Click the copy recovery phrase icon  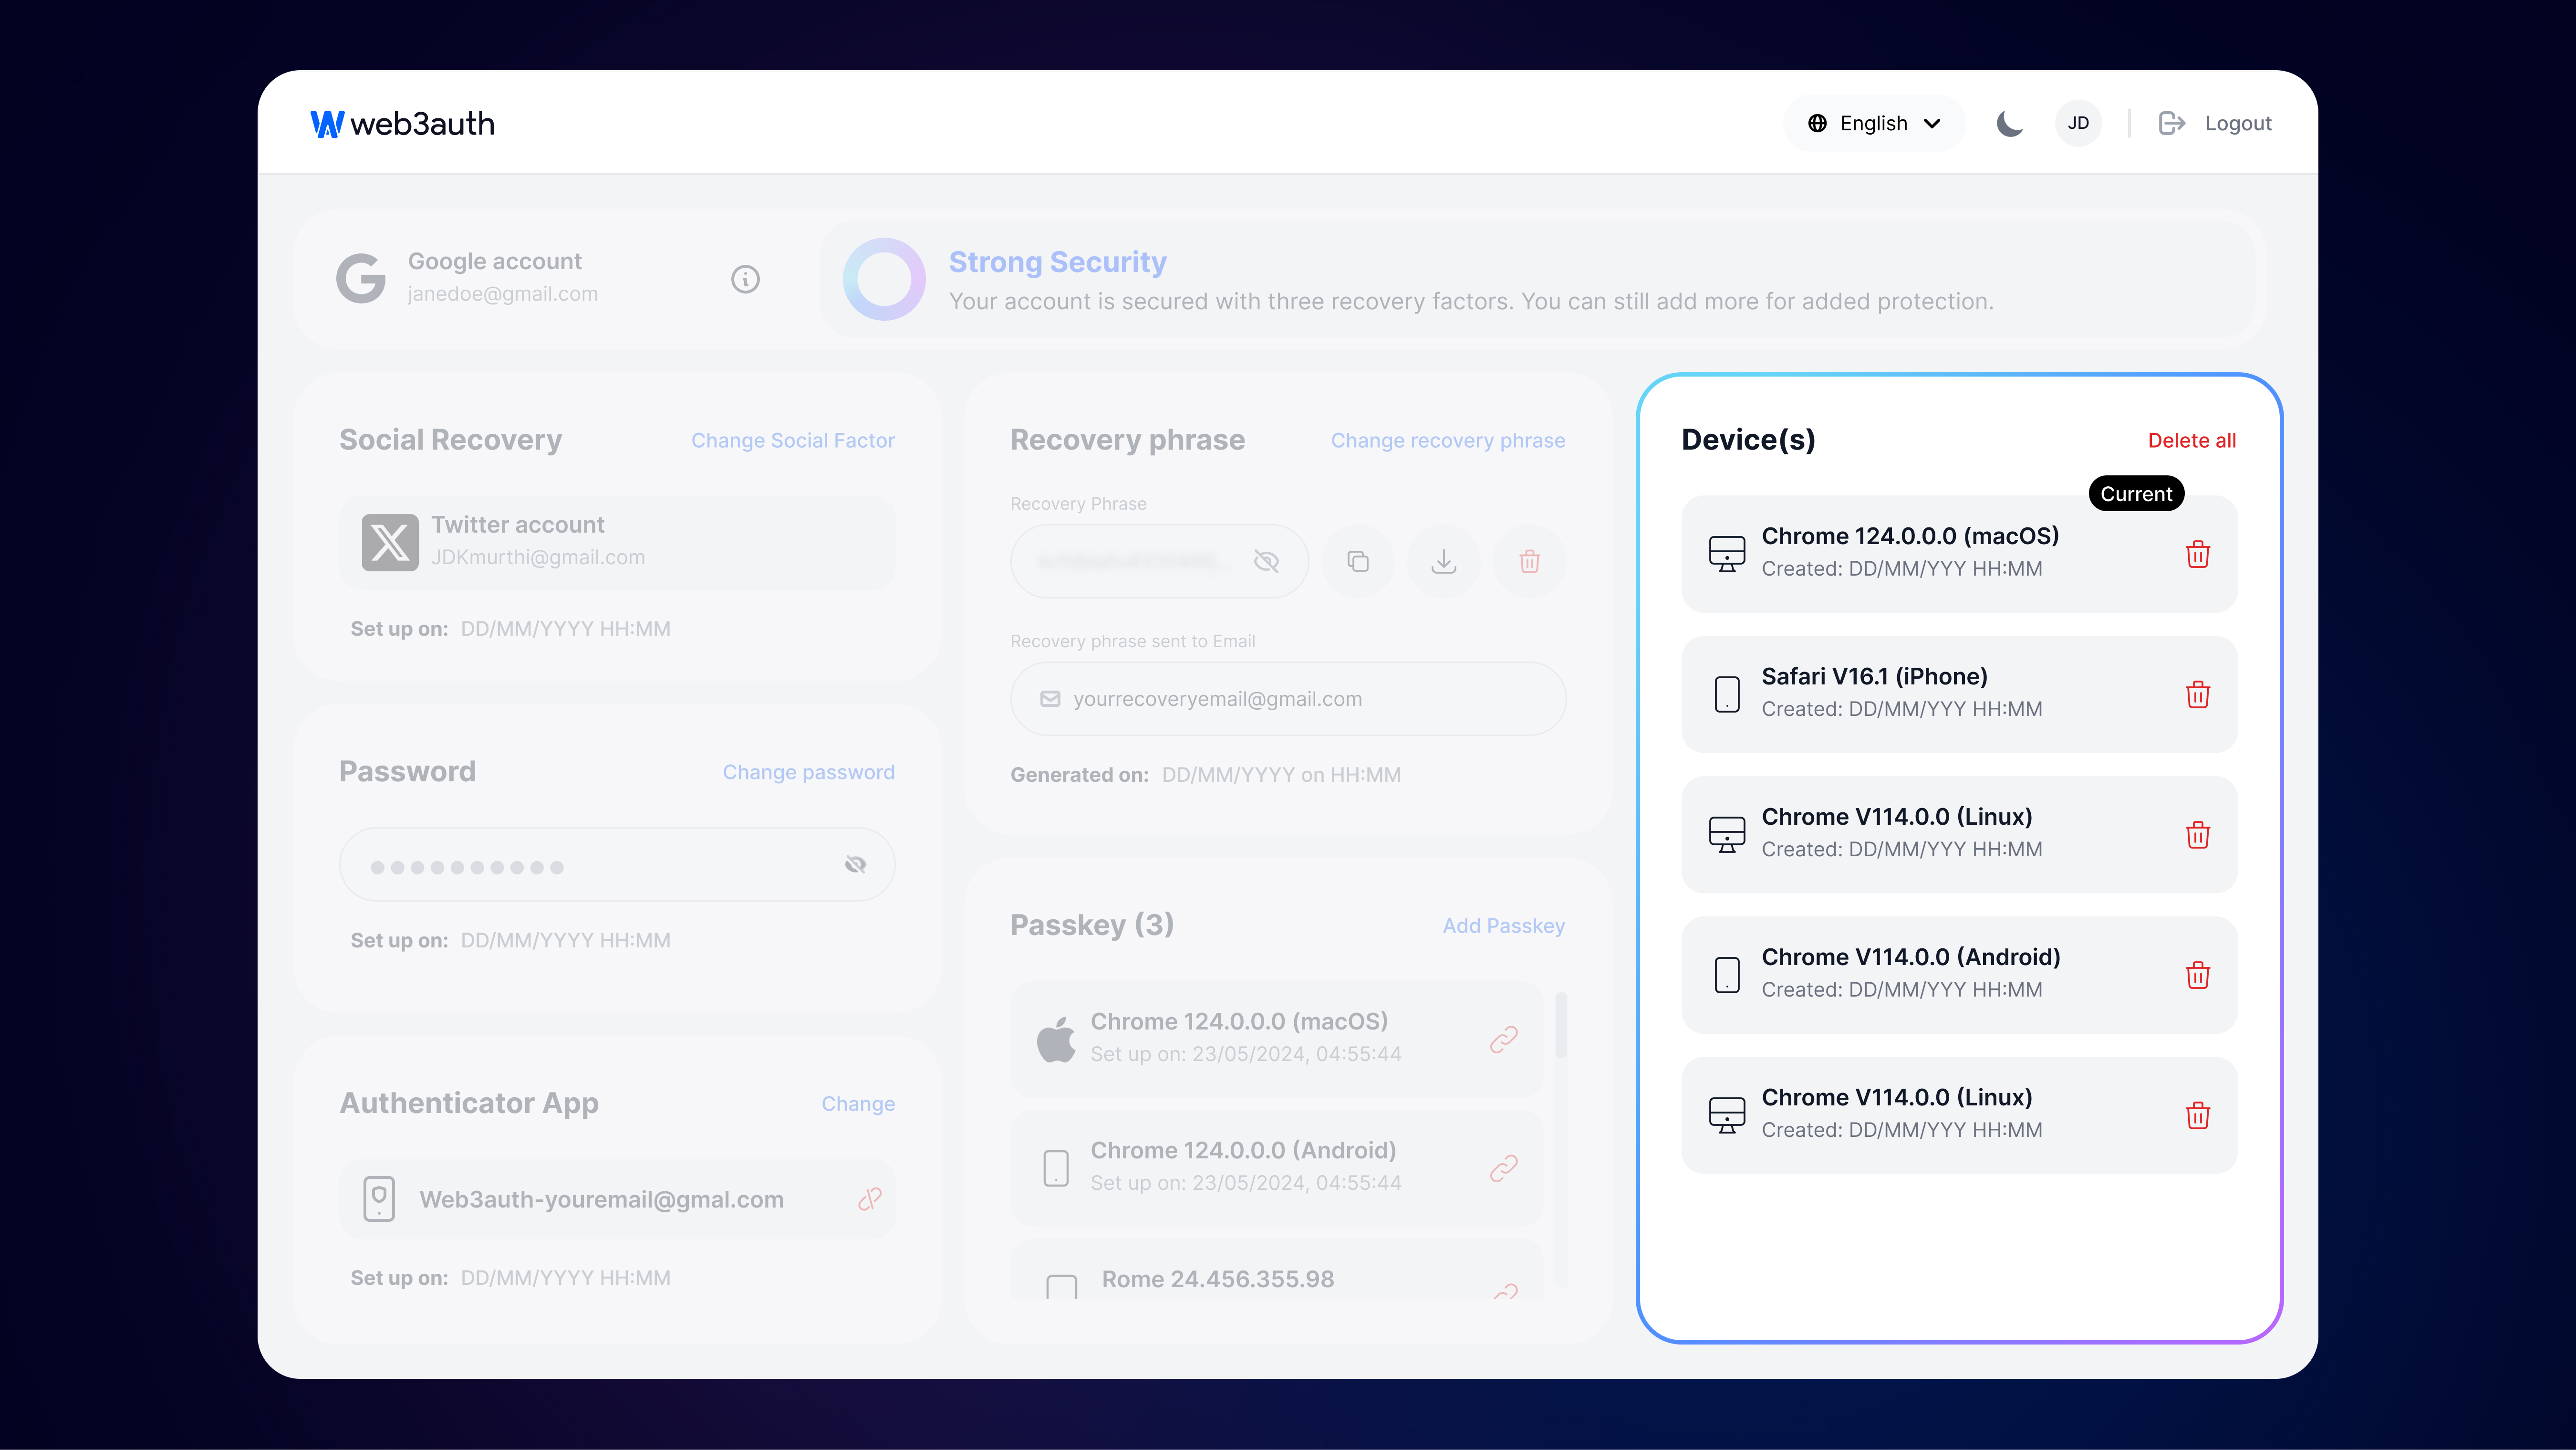pyautogui.click(x=1357, y=561)
